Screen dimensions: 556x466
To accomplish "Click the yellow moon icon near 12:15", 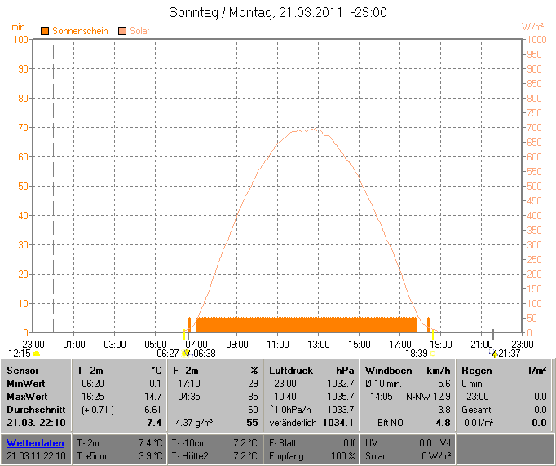I will pos(36,354).
